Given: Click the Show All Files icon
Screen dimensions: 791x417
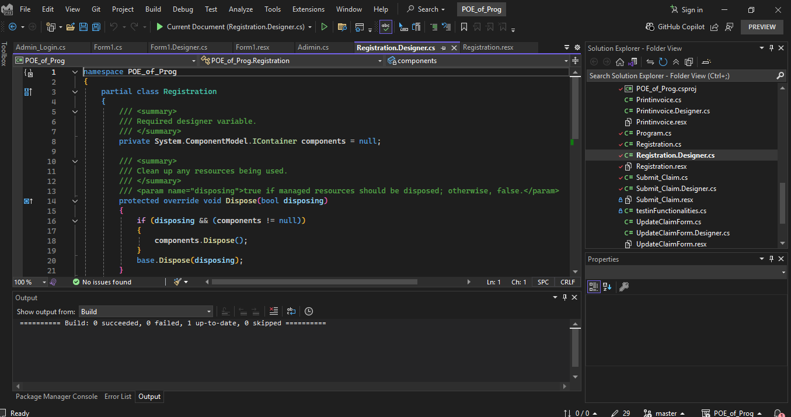Looking at the screenshot, I should (689, 62).
